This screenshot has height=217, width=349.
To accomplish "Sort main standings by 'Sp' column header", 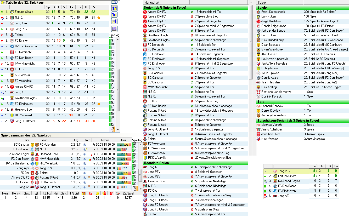I will point(48,7).
